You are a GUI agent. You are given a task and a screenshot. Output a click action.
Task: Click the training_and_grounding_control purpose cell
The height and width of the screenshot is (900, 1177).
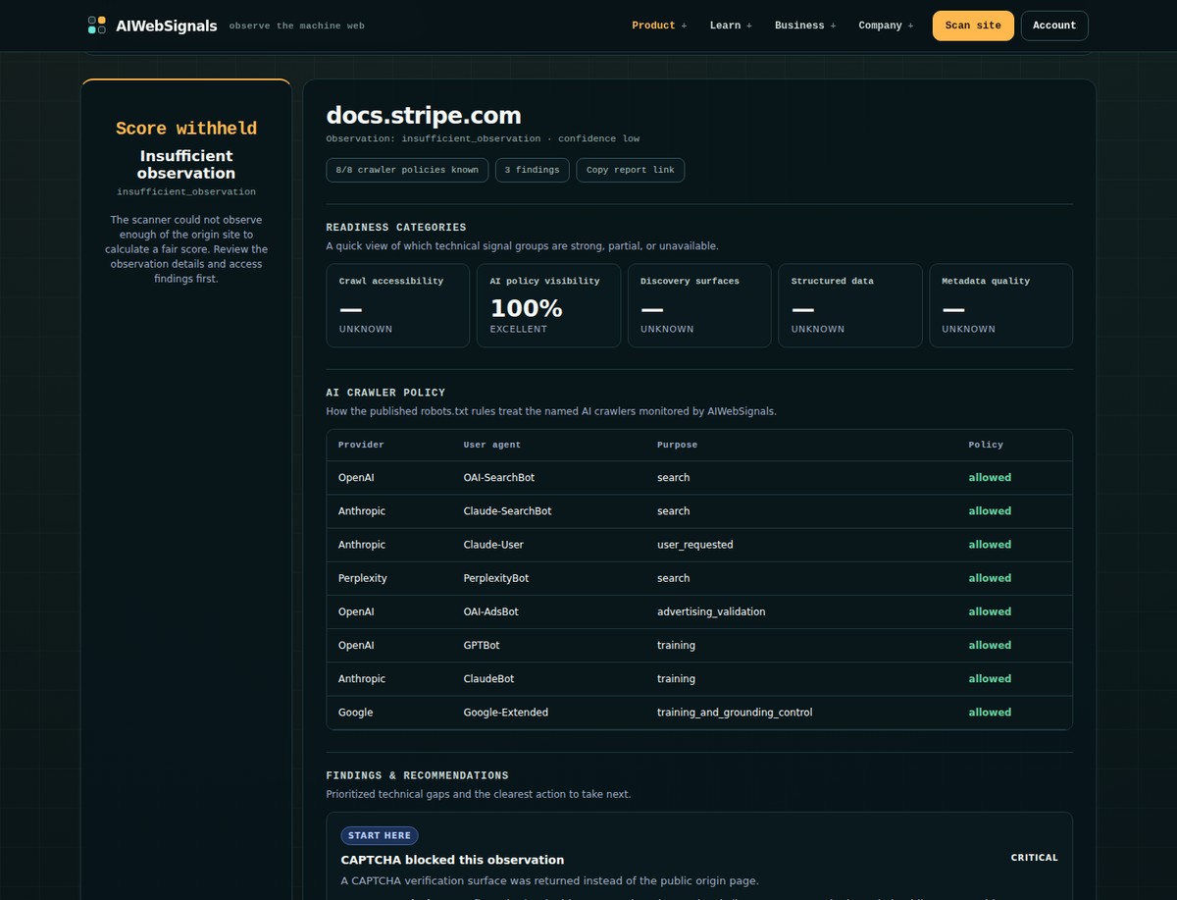[x=735, y=713]
